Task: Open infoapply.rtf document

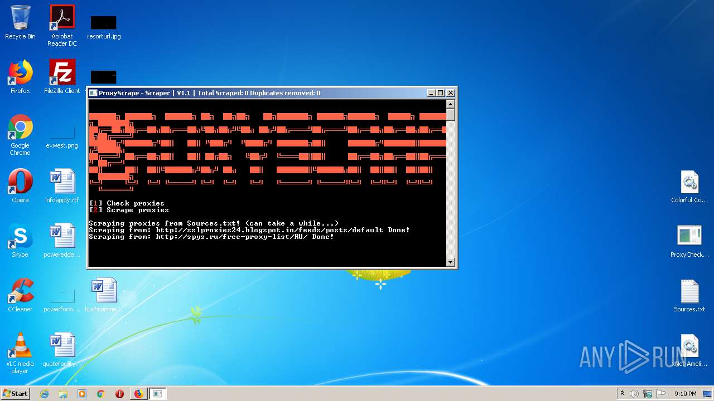Action: point(62,186)
